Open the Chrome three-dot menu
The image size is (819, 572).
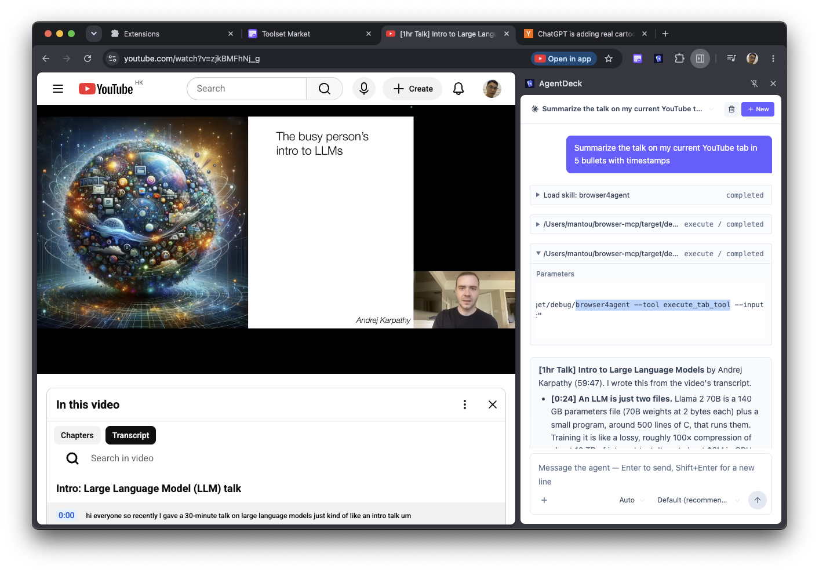tap(773, 59)
